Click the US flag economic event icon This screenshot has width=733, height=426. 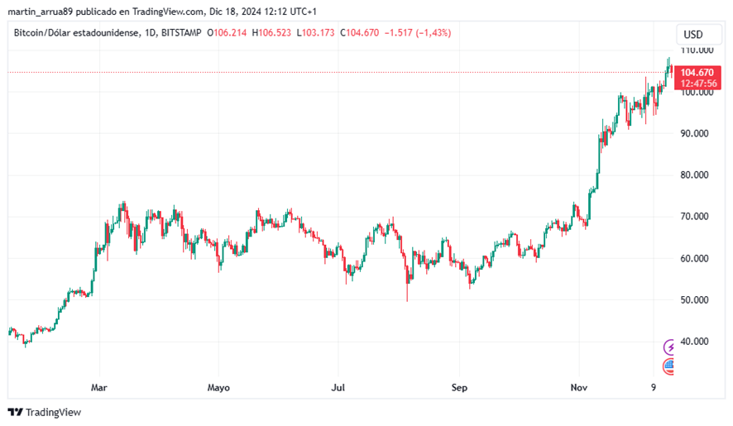click(669, 366)
